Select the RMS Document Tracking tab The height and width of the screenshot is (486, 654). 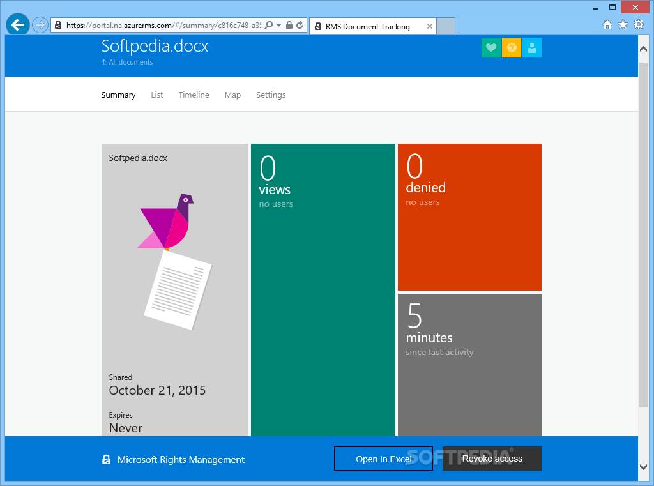click(x=372, y=26)
